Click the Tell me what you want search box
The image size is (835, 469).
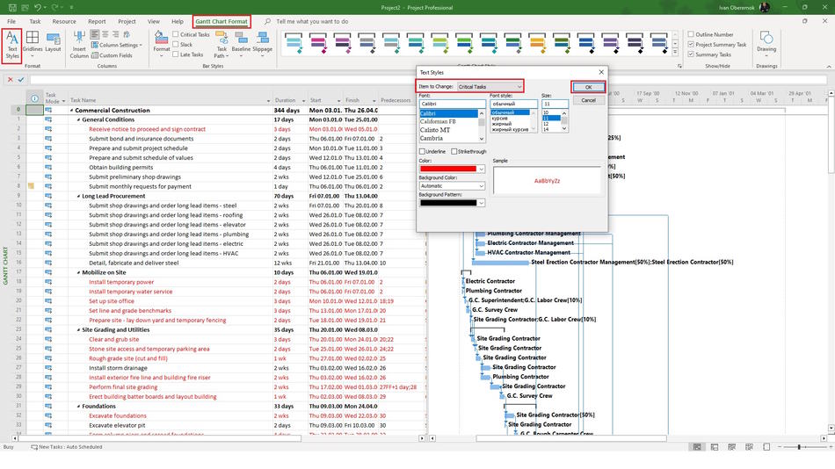click(x=313, y=21)
